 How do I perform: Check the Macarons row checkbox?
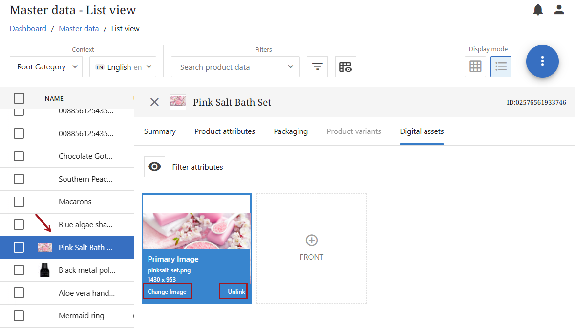coord(19,201)
